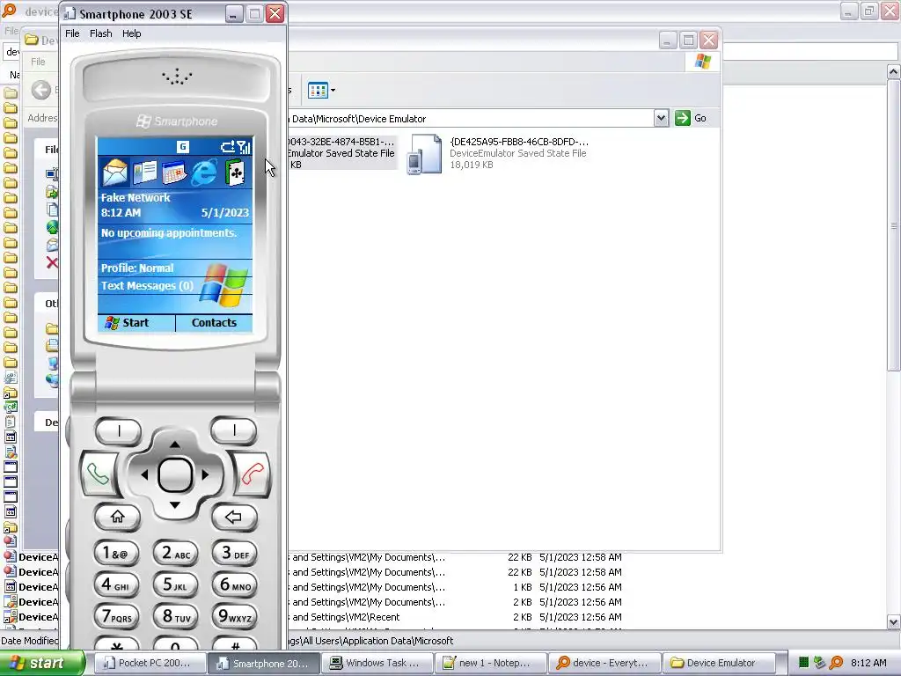Click the D-pad down arrow

pyautogui.click(x=175, y=504)
